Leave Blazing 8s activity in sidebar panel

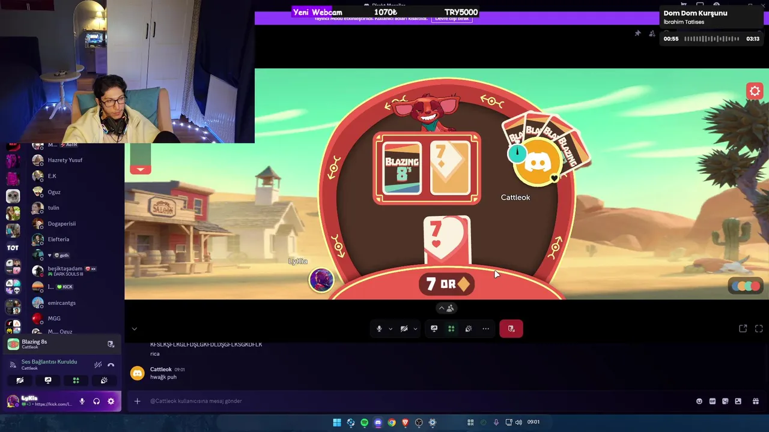click(111, 344)
